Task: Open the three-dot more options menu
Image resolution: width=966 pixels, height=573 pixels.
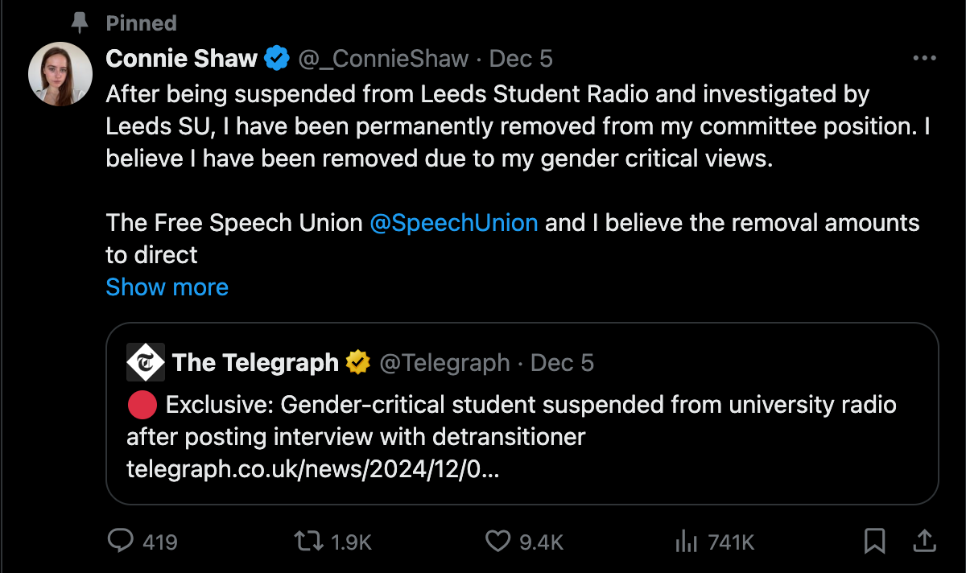Action: pyautogui.click(x=924, y=59)
